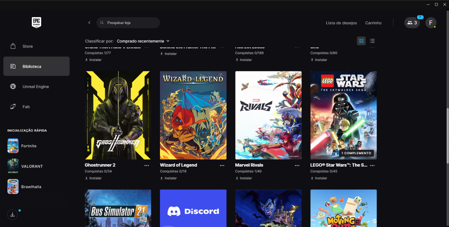Image resolution: width=449 pixels, height=227 pixels.
Task: Open Unreal Engine section
Action: pos(36,87)
